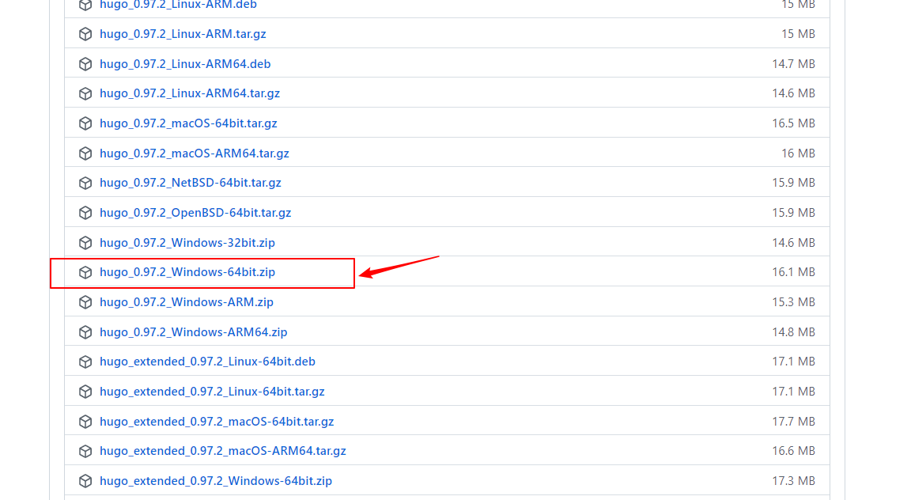
Task: Click the hugo_0.97.2_Linux-ARM.deb link
Action: coord(178,5)
